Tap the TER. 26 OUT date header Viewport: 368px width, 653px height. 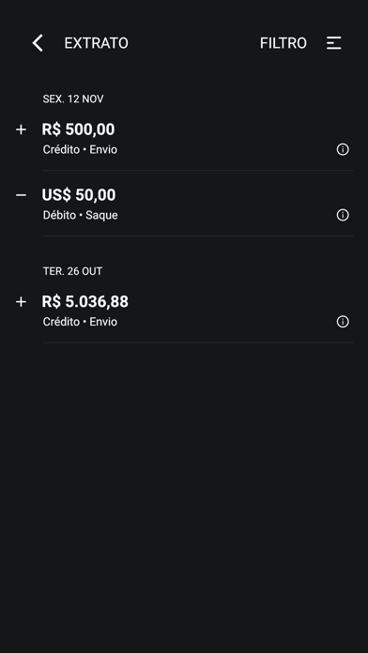72,271
